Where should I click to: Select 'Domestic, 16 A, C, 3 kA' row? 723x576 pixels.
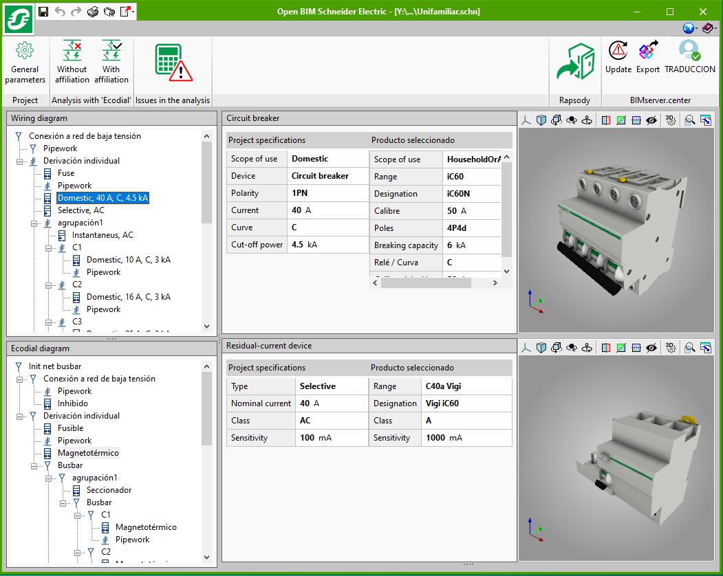point(129,297)
